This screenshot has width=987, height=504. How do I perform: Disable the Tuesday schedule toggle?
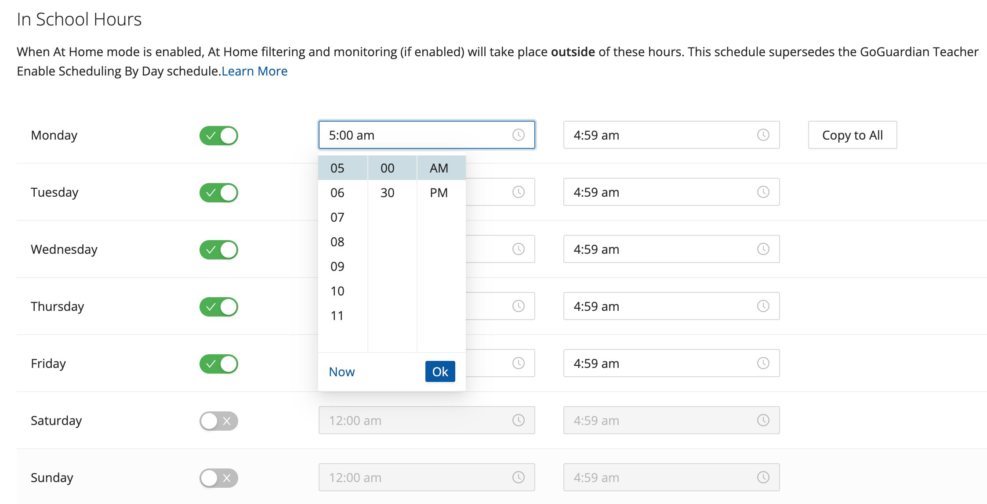click(x=219, y=193)
